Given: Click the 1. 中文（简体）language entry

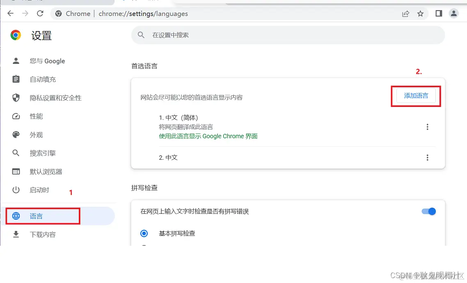Looking at the screenshot, I should tap(179, 118).
